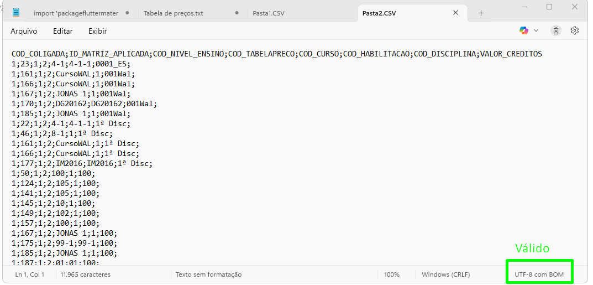Click in the header line of CSV text
Viewport: 593px width, 285px height.
(276, 54)
